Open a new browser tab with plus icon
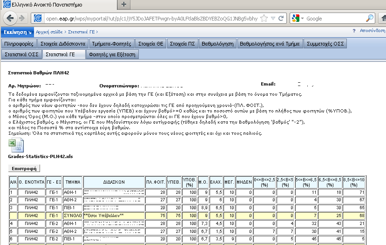Viewport: 386px width, 245px height. [124, 5]
